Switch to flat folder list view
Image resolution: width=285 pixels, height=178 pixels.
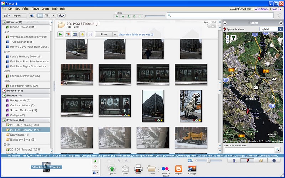pos(40,16)
